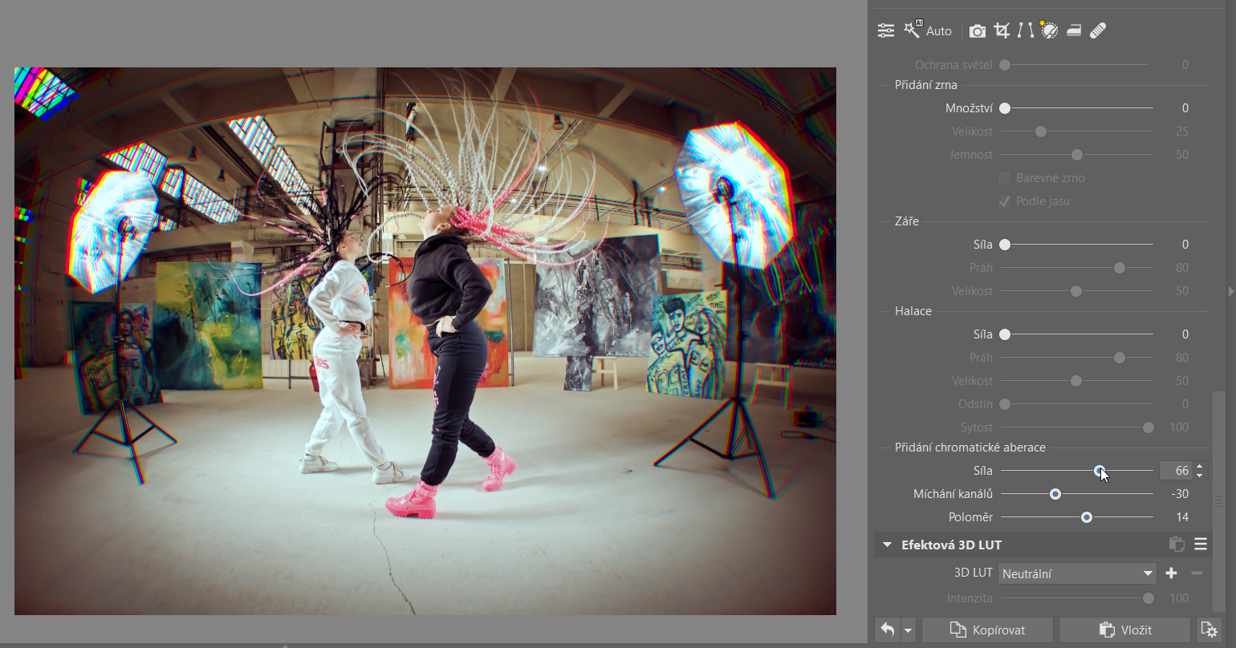1236x648 pixels.
Task: Click the hamburger menu of Efektová 3D LUT
Action: click(1201, 545)
